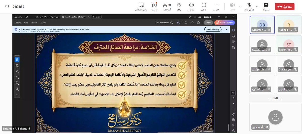Open the Acrobat apps grid icon
The image size is (302, 134).
[199, 17]
